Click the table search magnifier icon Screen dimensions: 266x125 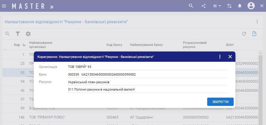pyautogui.click(x=7, y=34)
